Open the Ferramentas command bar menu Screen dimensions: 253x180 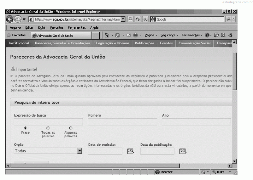[x=192, y=35]
